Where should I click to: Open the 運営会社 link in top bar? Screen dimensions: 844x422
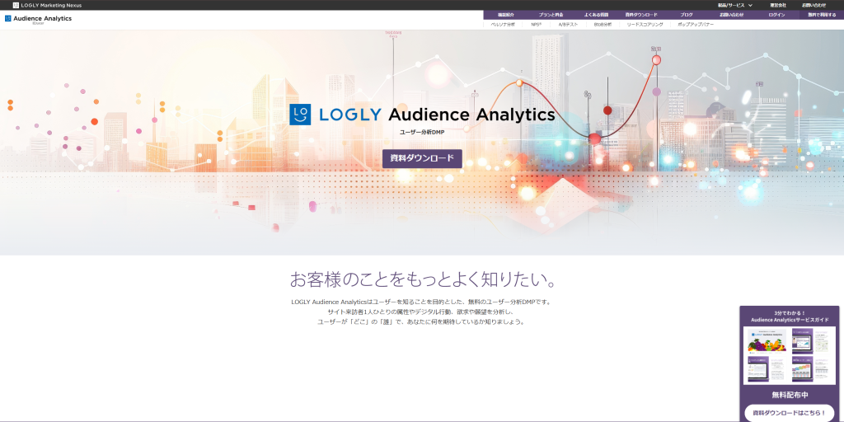click(778, 5)
